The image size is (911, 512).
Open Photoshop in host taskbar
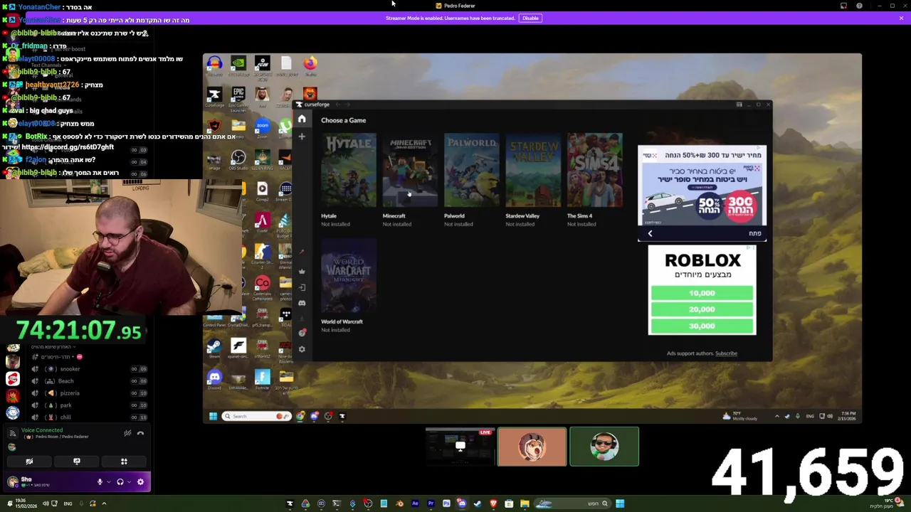coord(446,503)
